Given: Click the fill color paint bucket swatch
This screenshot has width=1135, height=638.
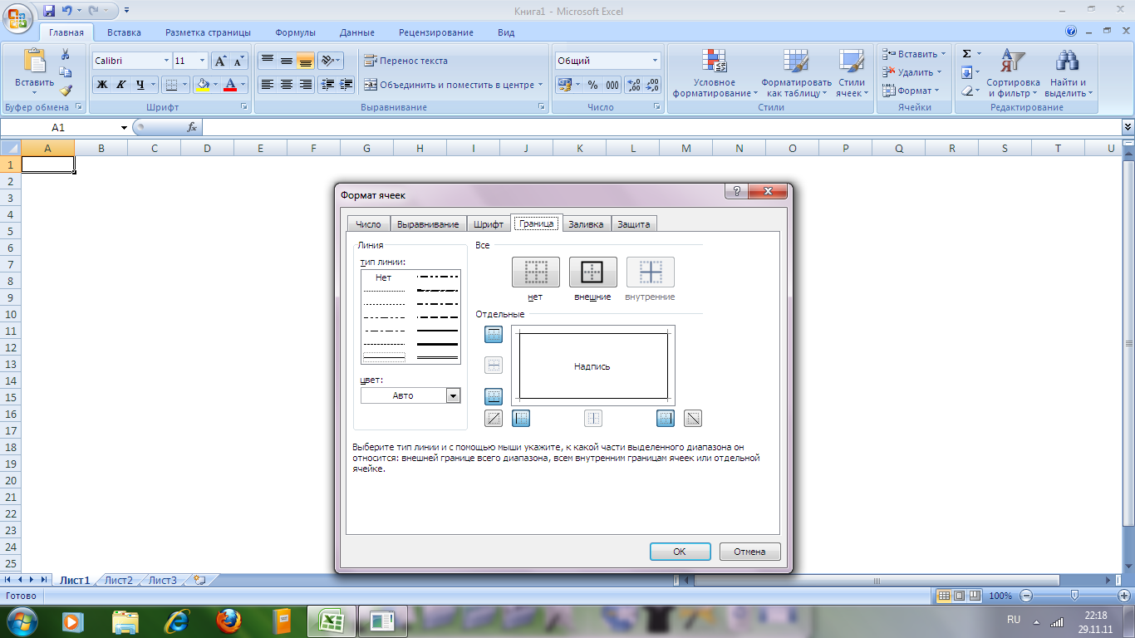Looking at the screenshot, I should [202, 85].
